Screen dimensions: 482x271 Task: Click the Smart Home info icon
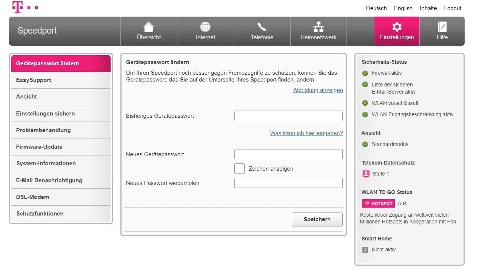365,250
